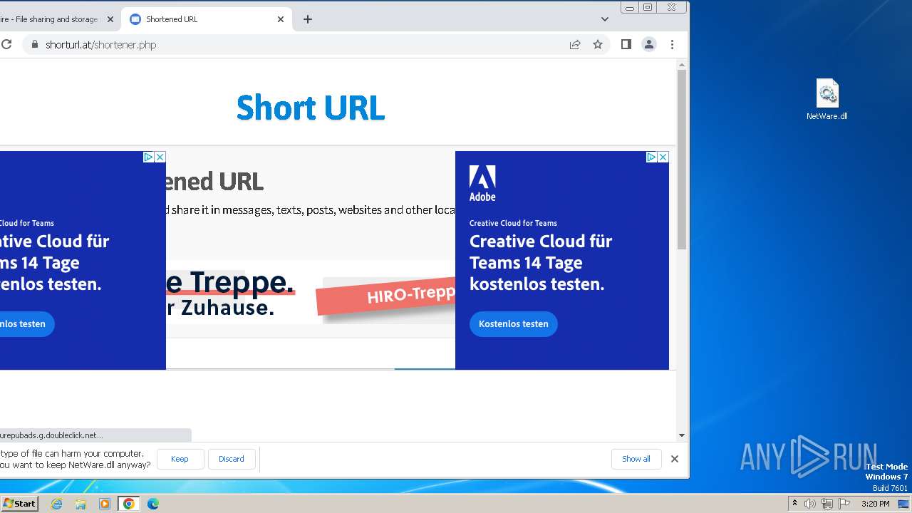Restore the Chrome window size

[x=648, y=8]
